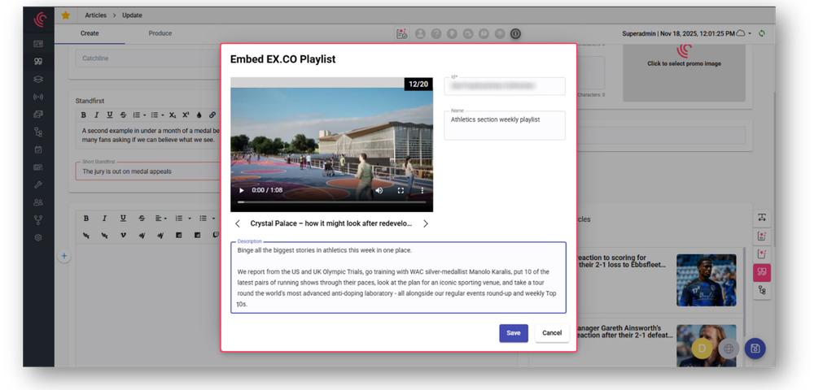The image size is (814, 390).
Task: Toggle bold in Standfirst toolbar
Action: (84, 115)
